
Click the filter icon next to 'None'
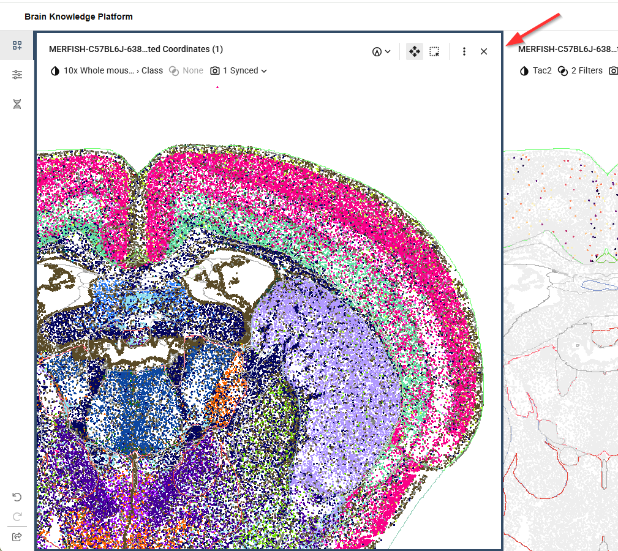click(x=174, y=71)
